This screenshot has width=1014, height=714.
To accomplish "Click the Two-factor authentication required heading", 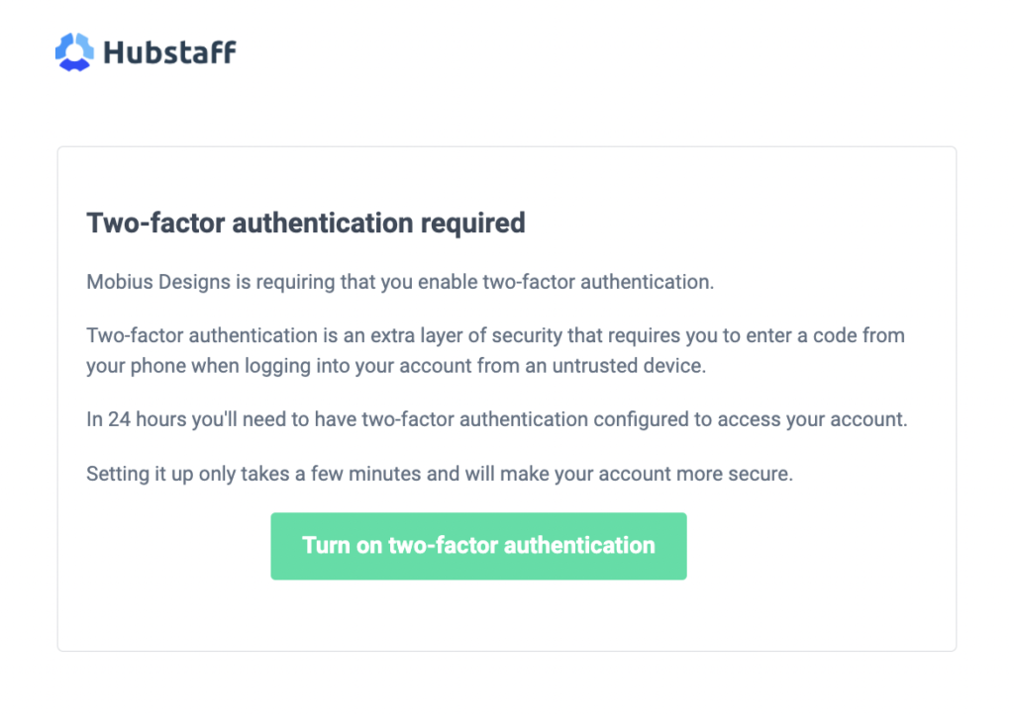I will point(304,223).
